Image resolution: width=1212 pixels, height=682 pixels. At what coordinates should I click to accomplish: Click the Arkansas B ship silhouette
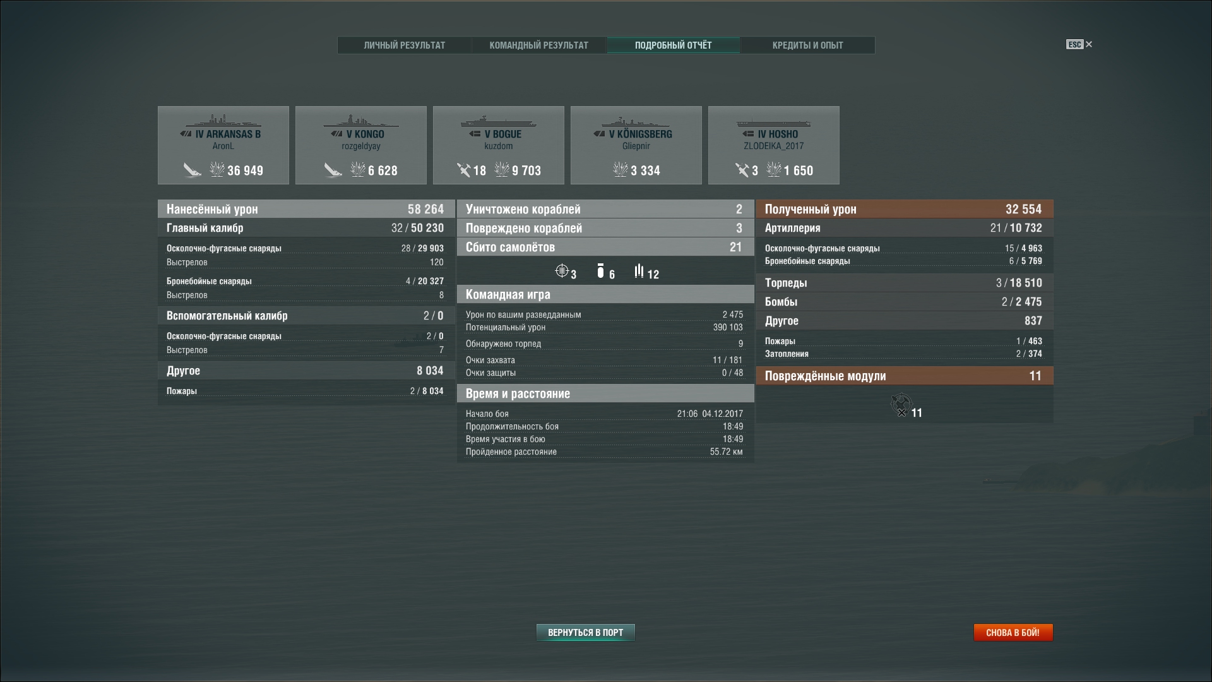click(x=223, y=121)
